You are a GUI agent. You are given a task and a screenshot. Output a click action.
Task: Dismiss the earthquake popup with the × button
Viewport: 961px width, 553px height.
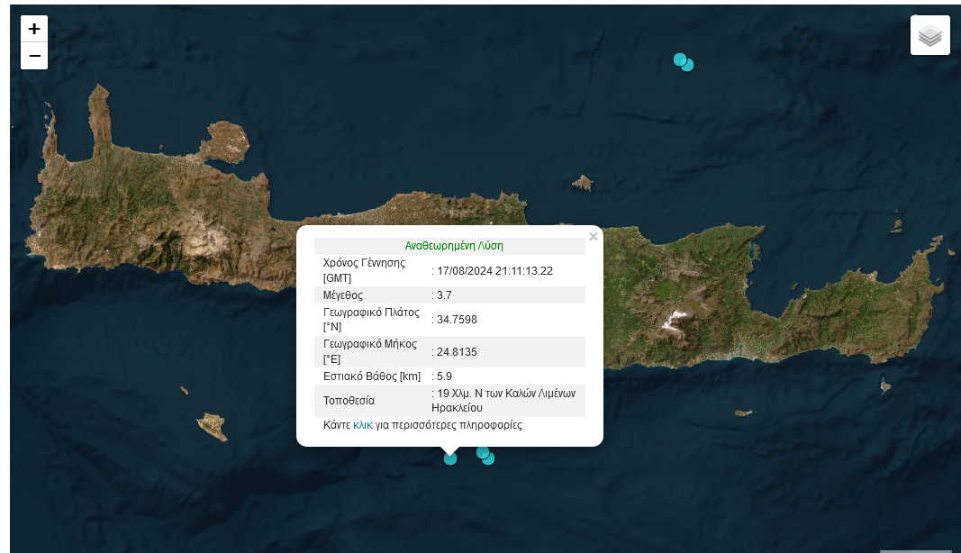coord(594,236)
